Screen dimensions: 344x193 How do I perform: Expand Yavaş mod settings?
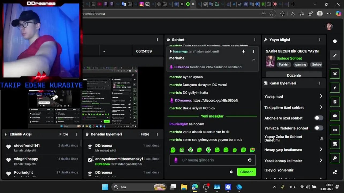[293, 96]
